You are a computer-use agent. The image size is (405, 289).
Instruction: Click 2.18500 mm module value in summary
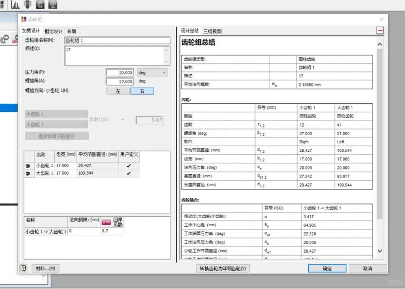point(309,85)
